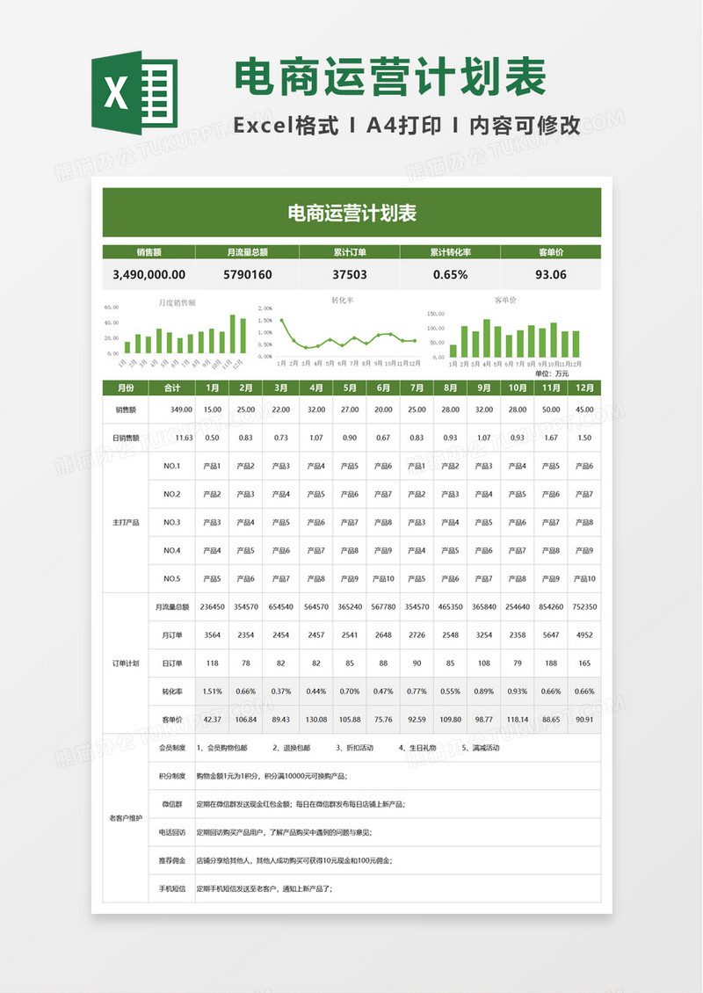Viewport: 703px width, 993px height.
Task: Click the 6月 table column header
Action: pyautogui.click(x=383, y=388)
